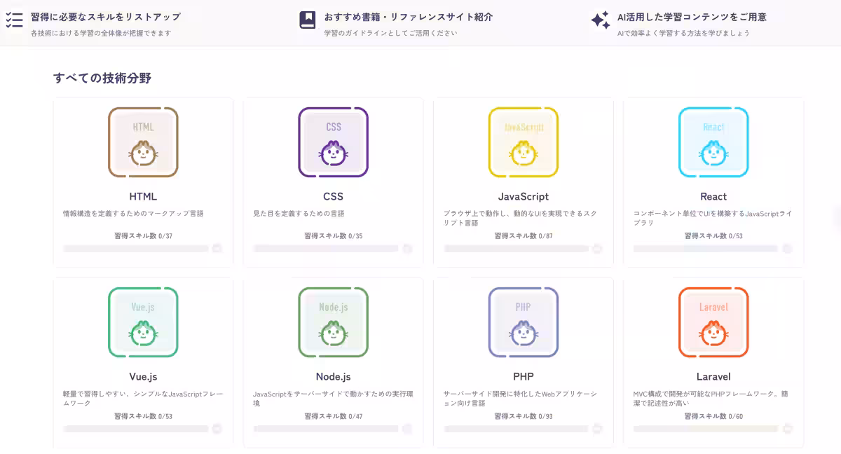Screen dimensions: 841x454
Task: Open the React mascot icon
Action: 713,143
